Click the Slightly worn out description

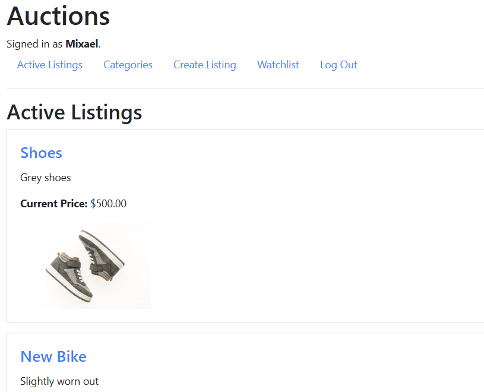point(59,381)
